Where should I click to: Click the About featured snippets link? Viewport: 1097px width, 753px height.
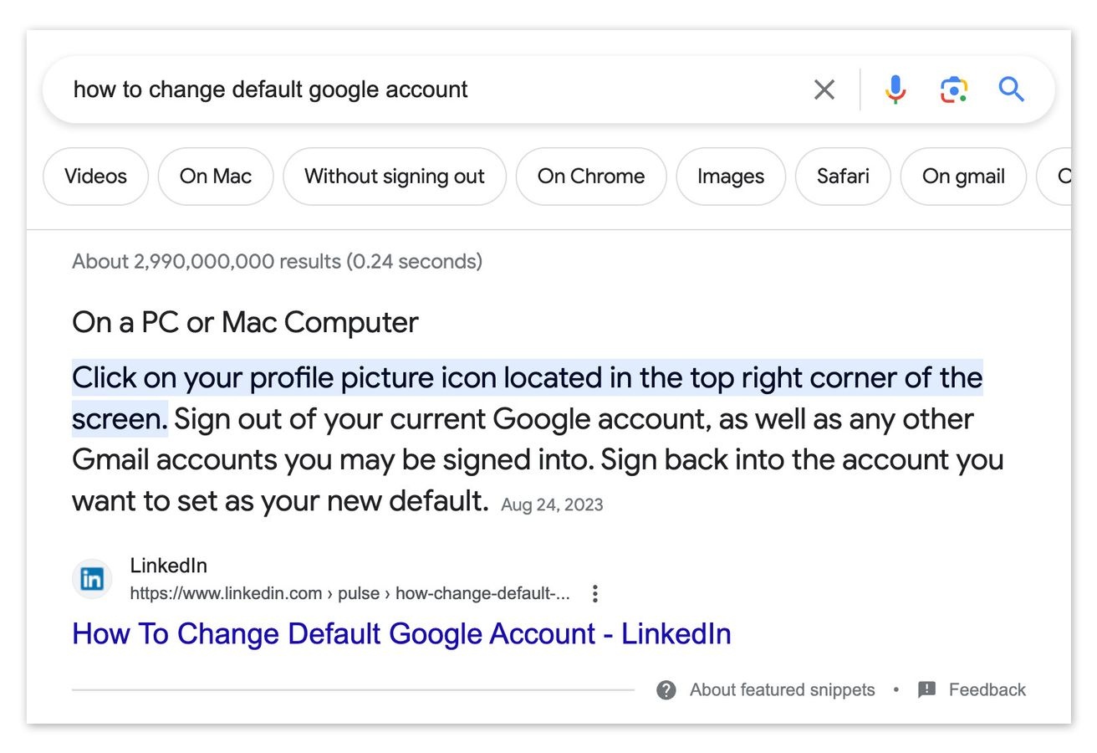point(781,689)
